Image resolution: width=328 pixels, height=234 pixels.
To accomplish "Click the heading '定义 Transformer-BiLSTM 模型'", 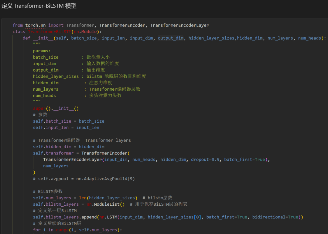I will click(x=39, y=6).
